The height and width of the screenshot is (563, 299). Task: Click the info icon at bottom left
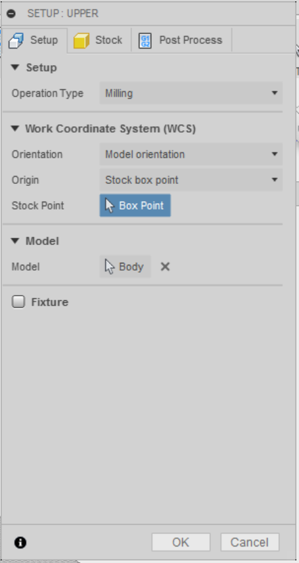click(x=20, y=542)
